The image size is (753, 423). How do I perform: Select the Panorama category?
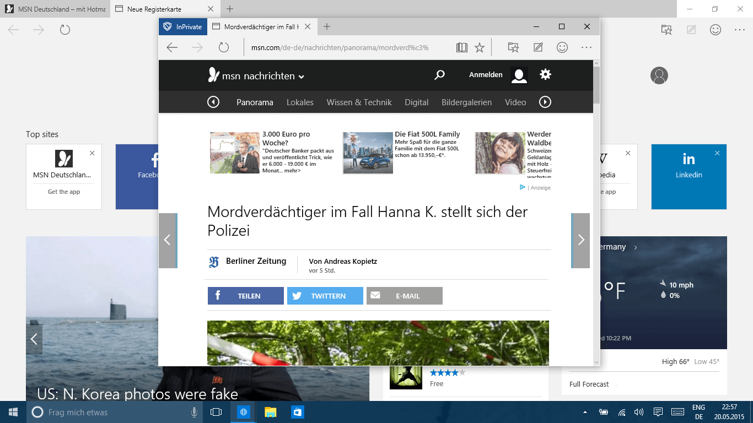(x=255, y=102)
